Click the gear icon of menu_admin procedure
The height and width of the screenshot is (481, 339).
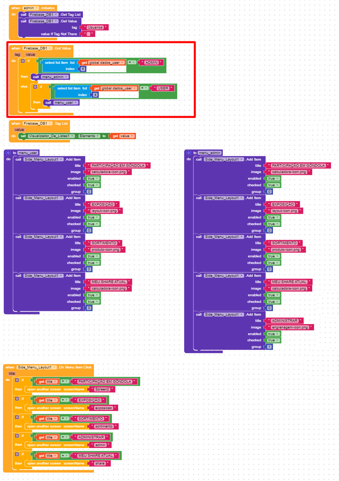click(189, 153)
